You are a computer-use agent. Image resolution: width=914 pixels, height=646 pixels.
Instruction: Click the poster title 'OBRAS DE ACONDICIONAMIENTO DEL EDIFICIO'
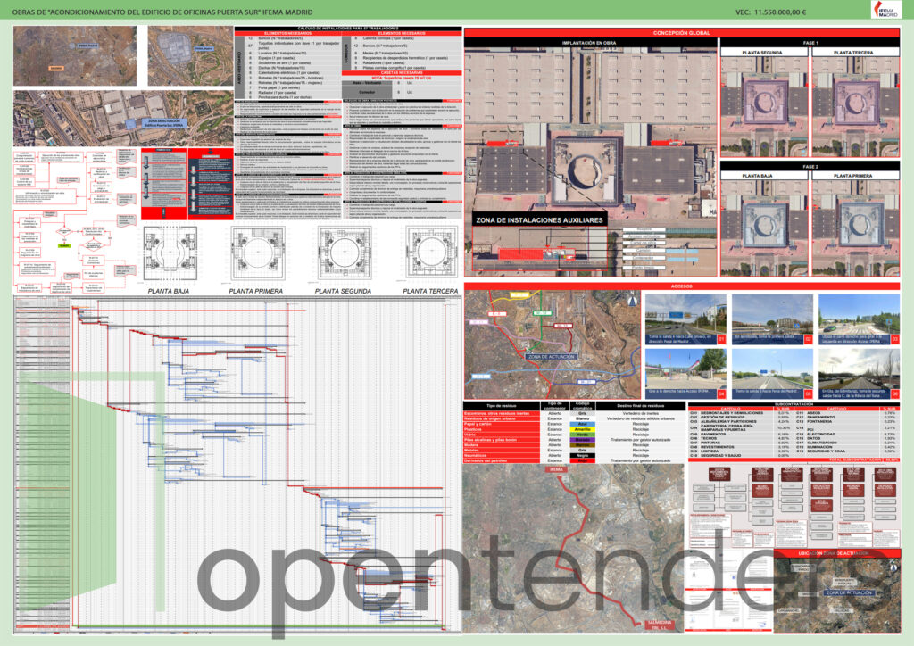click(x=162, y=12)
